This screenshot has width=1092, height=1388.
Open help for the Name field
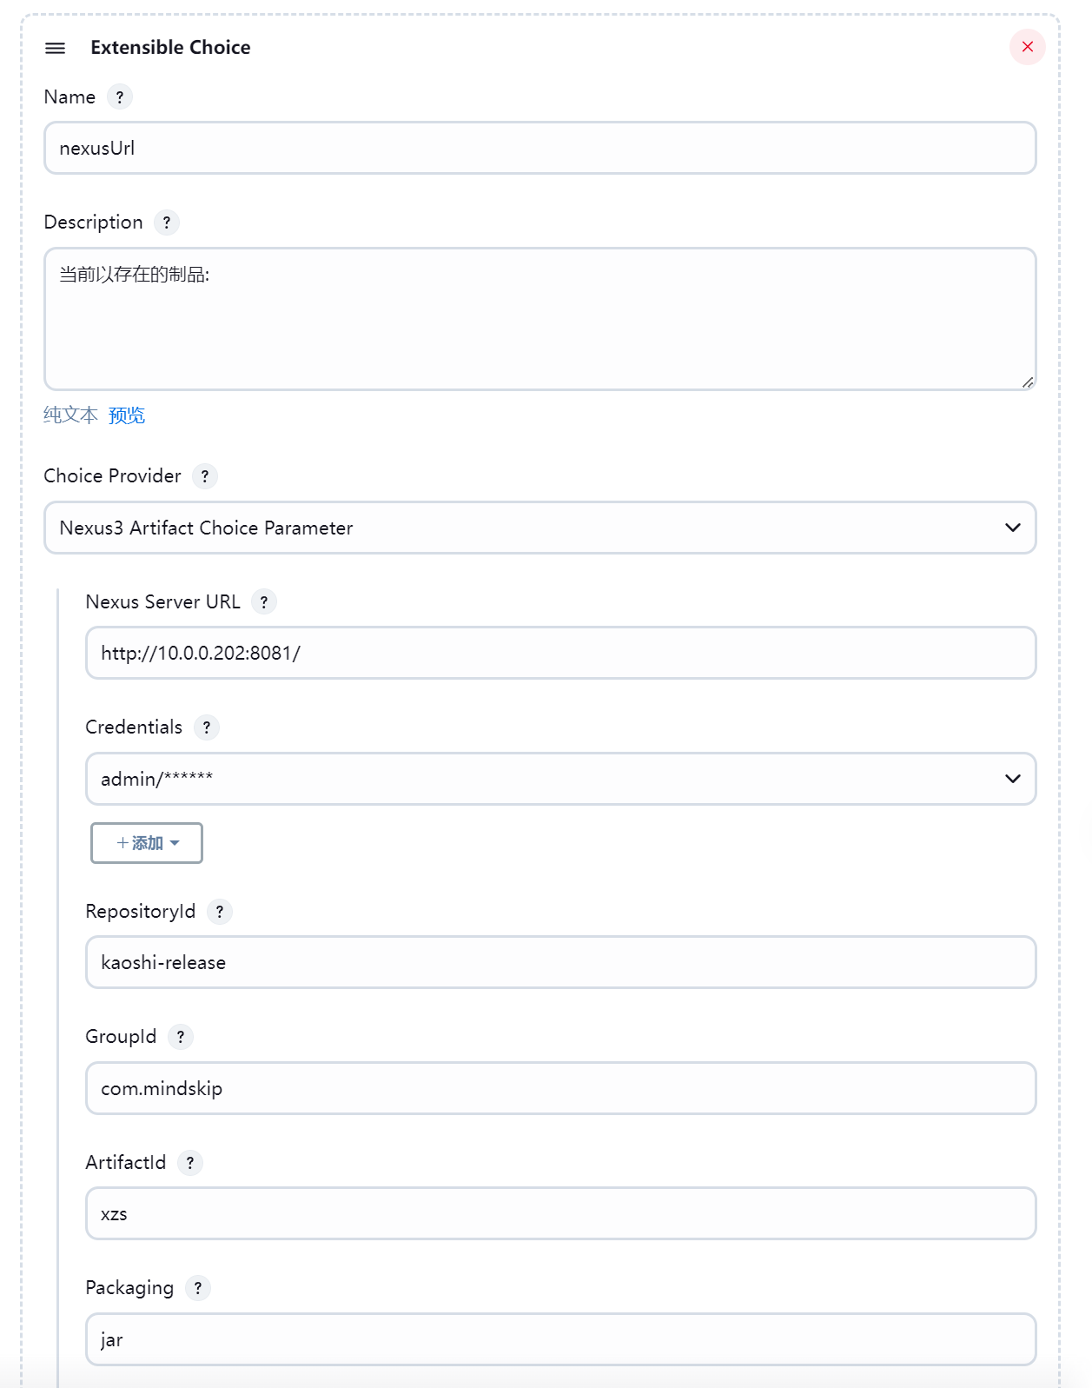pyautogui.click(x=120, y=96)
